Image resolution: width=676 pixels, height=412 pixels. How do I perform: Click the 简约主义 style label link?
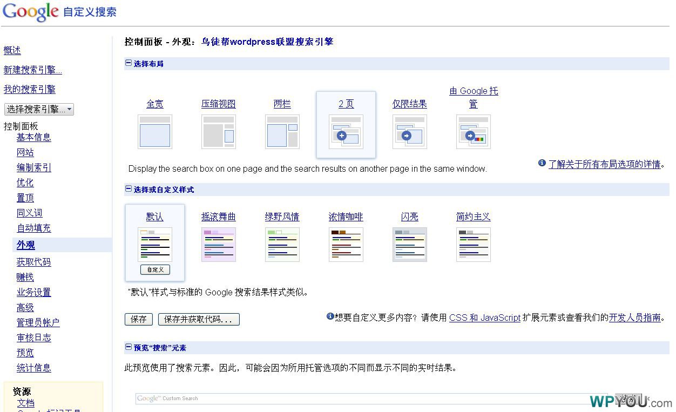(x=474, y=217)
